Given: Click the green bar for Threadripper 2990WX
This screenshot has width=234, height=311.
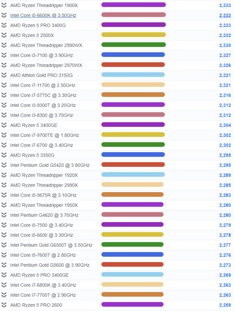Looking at the screenshot, I should click(134, 45).
